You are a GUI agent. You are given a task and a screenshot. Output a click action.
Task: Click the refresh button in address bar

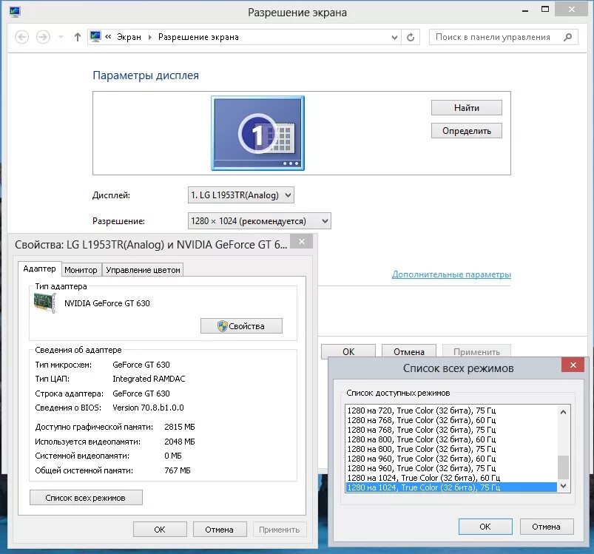[x=411, y=37]
